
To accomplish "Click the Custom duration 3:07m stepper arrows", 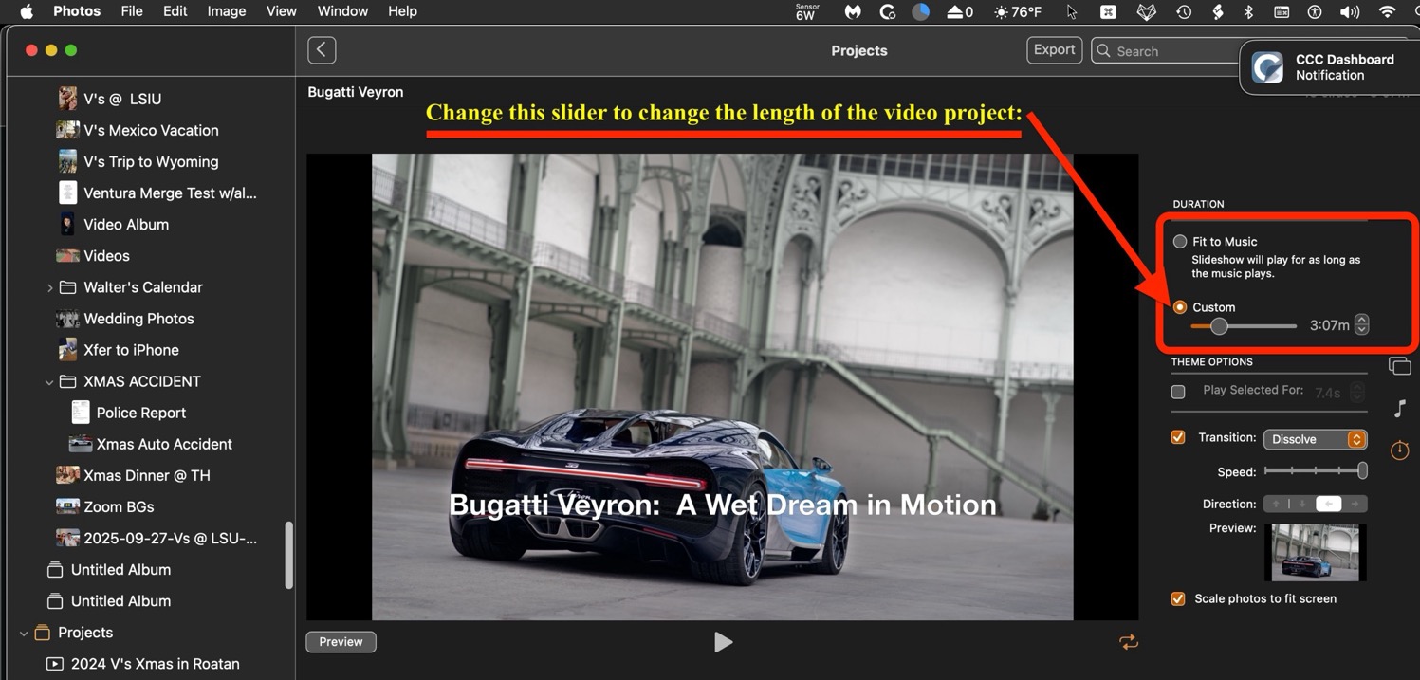I will 1361,324.
